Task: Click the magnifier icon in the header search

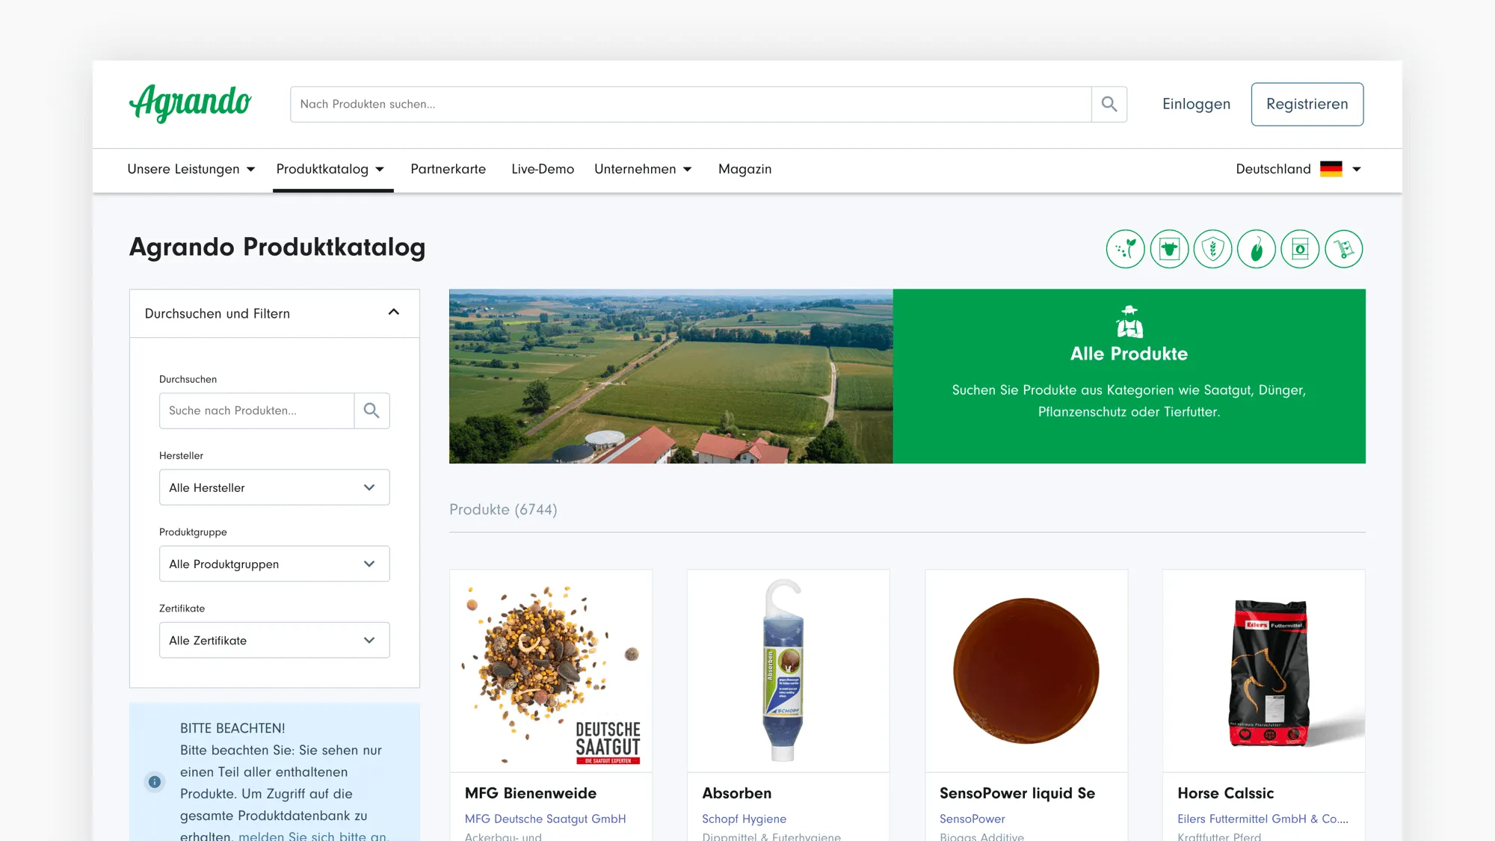Action: click(x=1109, y=104)
